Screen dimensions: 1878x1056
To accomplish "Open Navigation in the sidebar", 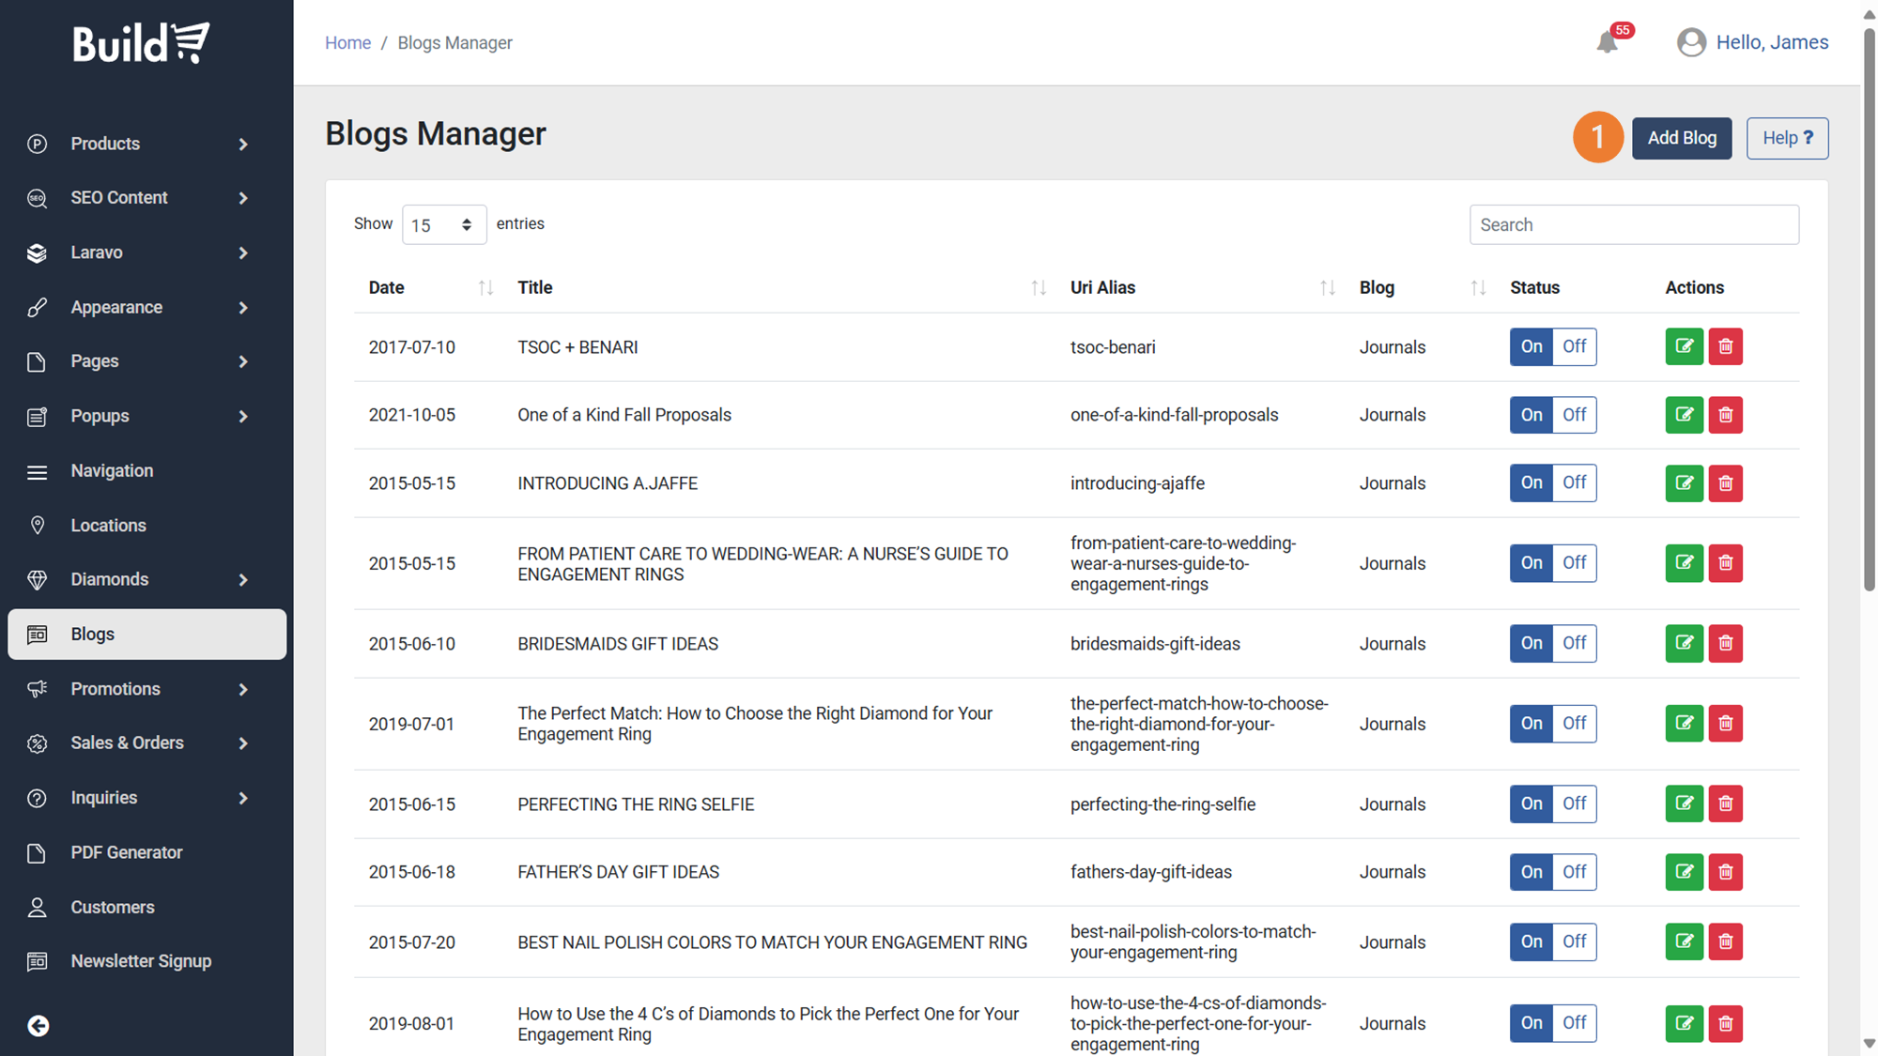I will (112, 470).
